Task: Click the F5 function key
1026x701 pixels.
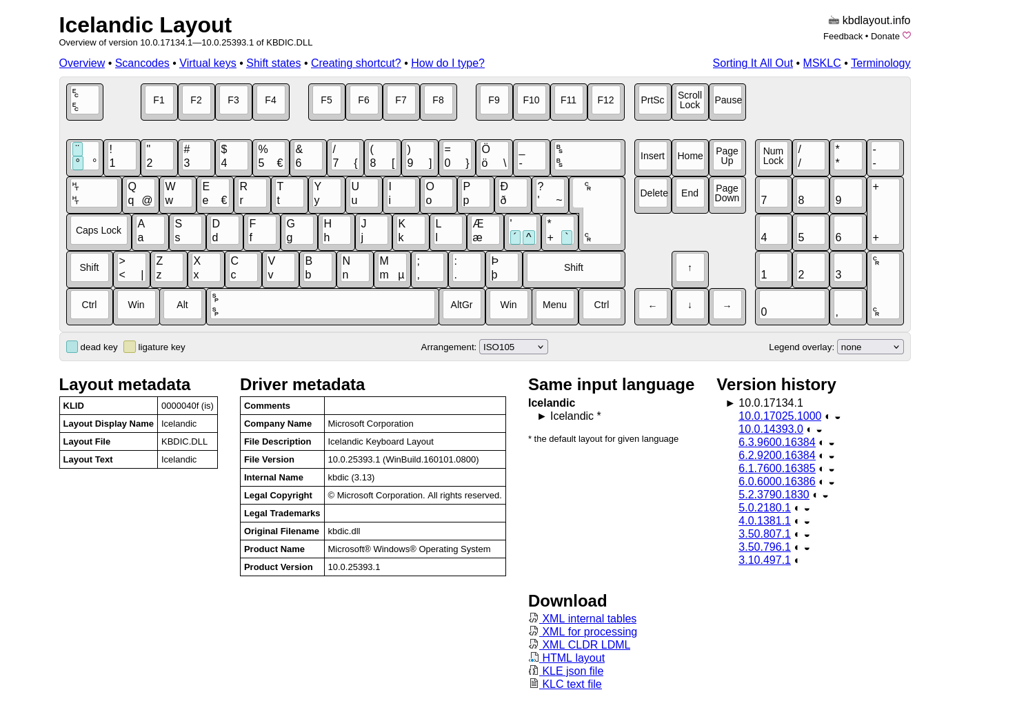Action: coord(326,101)
